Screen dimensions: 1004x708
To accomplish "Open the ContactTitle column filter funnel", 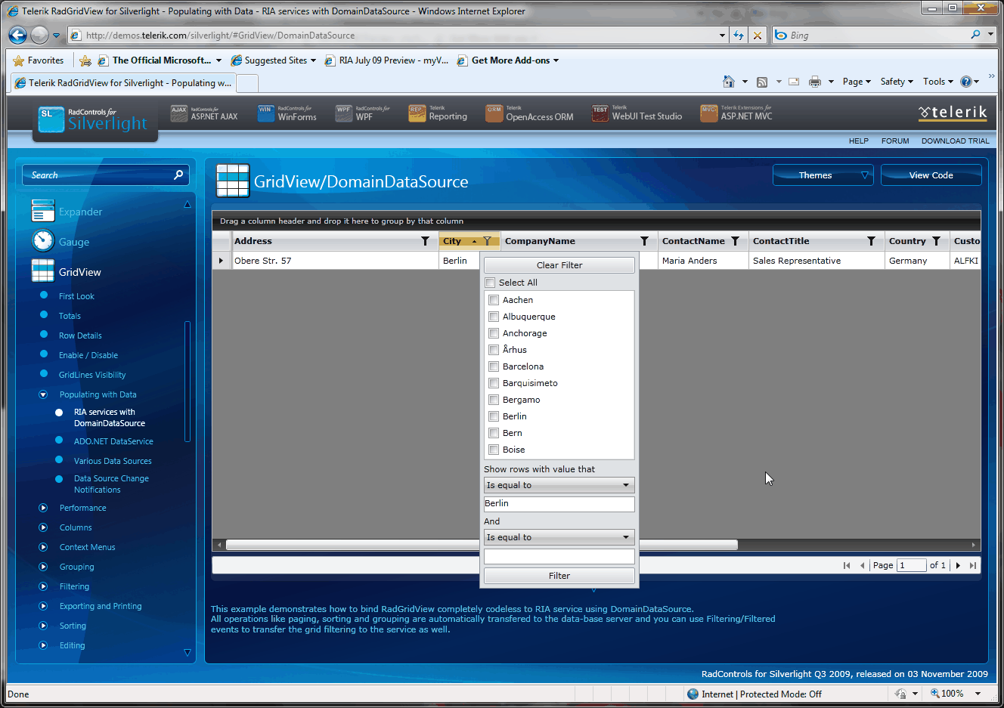I will coord(872,241).
